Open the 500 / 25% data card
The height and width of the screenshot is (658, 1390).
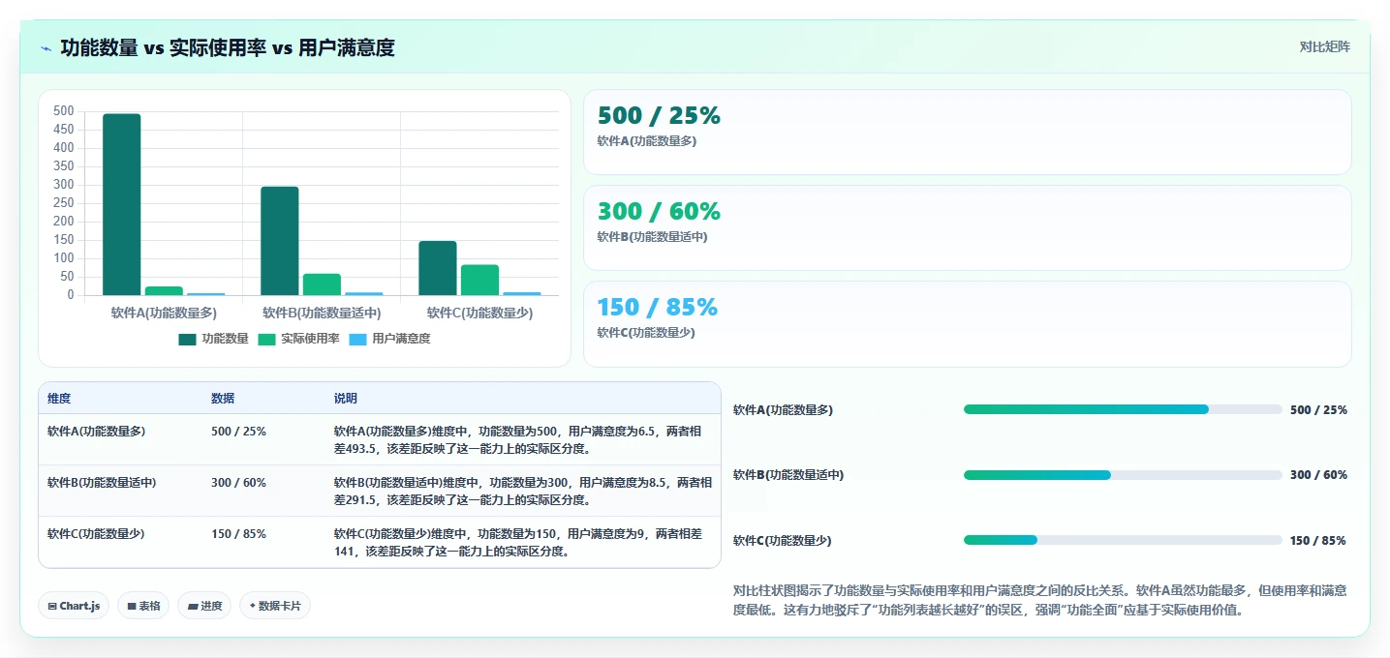tap(967, 132)
